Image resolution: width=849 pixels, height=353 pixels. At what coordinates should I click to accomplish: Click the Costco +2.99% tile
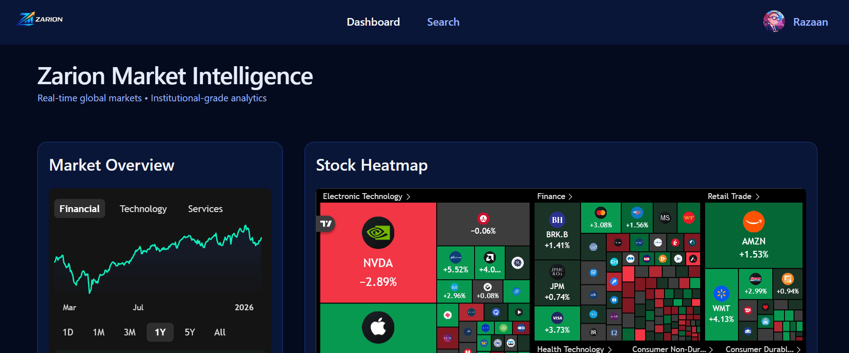tap(756, 284)
